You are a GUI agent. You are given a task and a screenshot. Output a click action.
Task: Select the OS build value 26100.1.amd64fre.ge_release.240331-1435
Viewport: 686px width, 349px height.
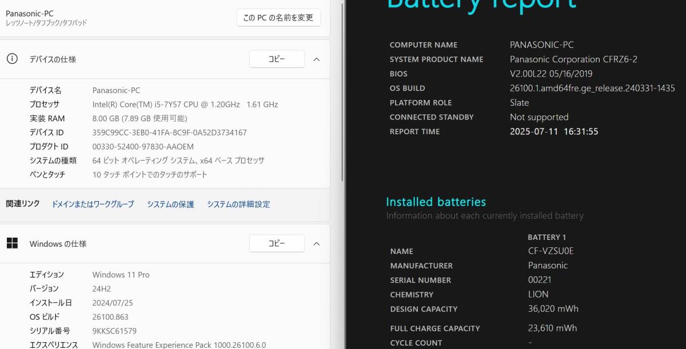592,88
